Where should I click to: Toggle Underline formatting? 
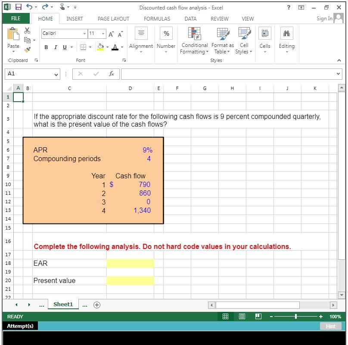(x=65, y=47)
